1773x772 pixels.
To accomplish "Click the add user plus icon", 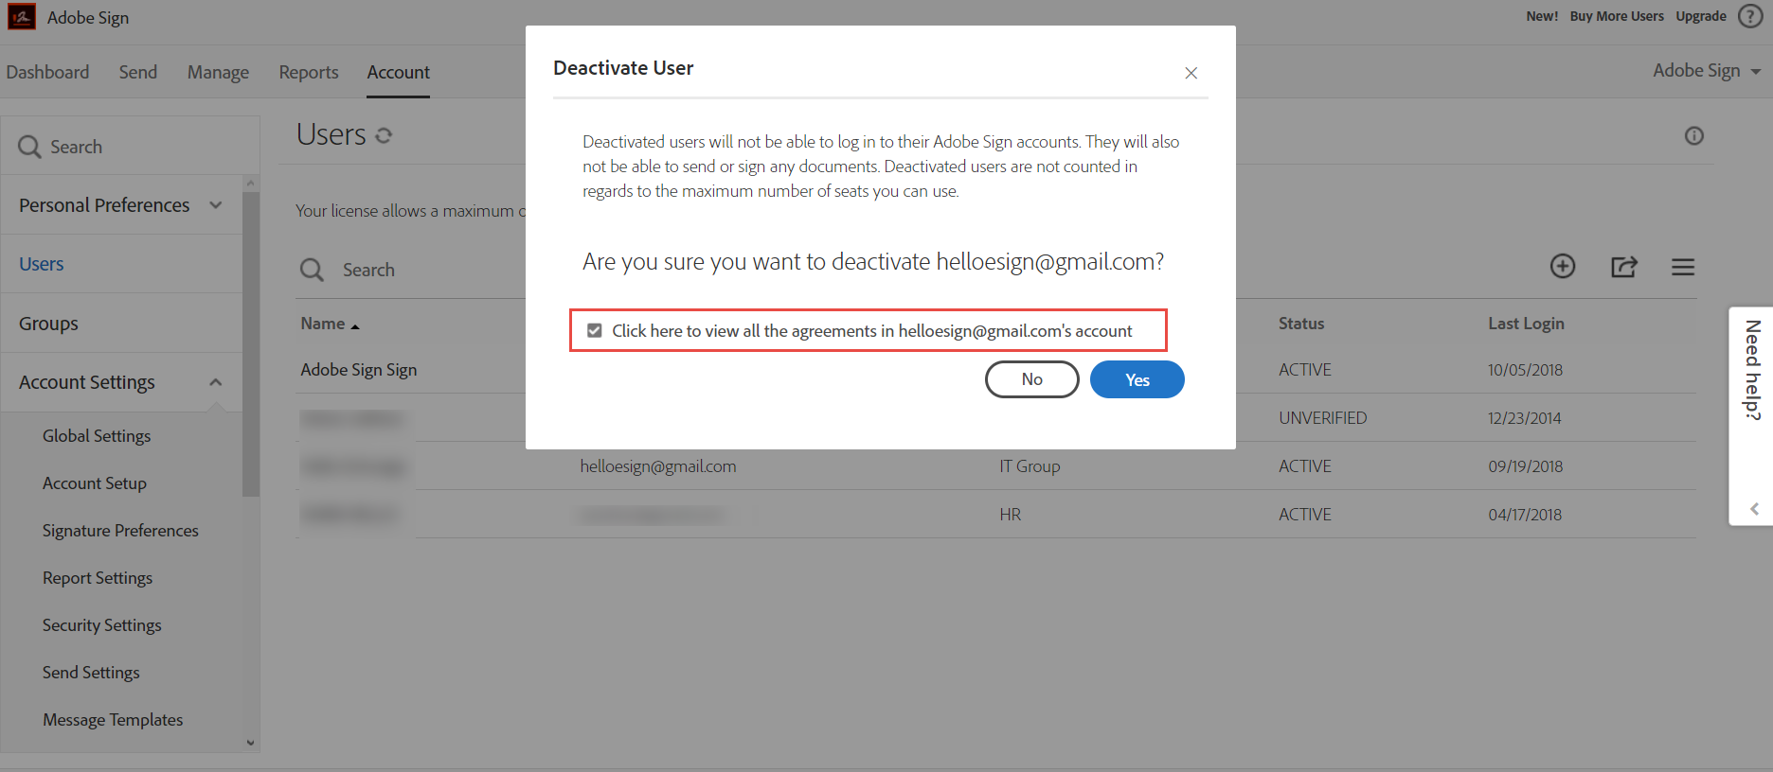I will pos(1563,267).
